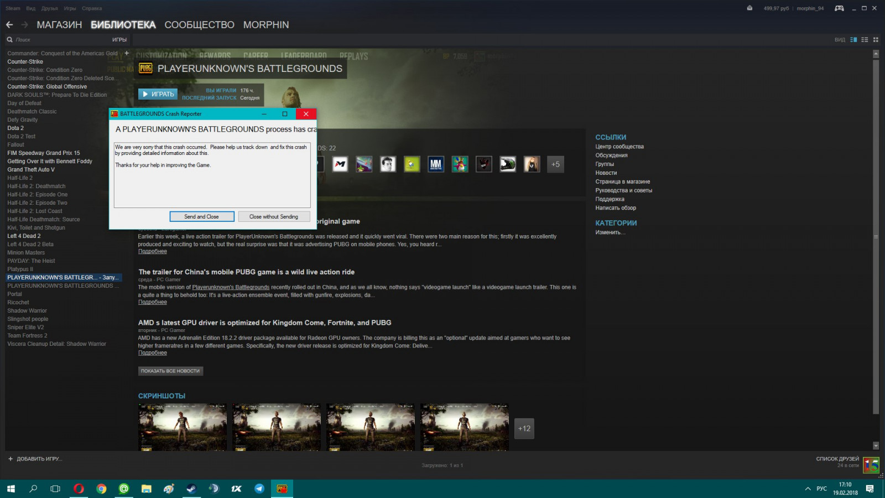
Task: Open Opera browser from taskbar
Action: click(x=79, y=489)
